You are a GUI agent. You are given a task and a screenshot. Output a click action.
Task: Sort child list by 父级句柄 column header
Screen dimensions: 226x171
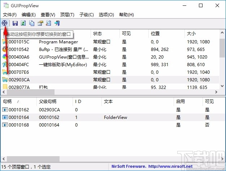pos(55,102)
